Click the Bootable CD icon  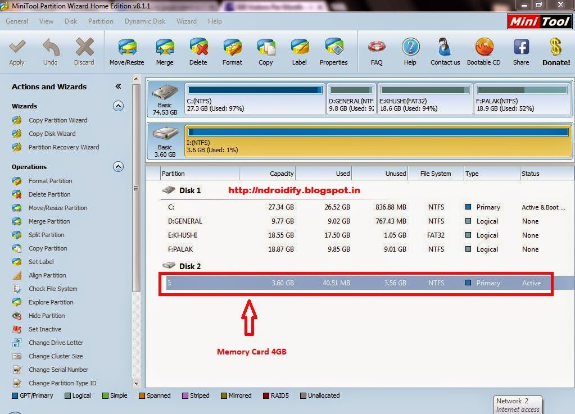pos(484,47)
